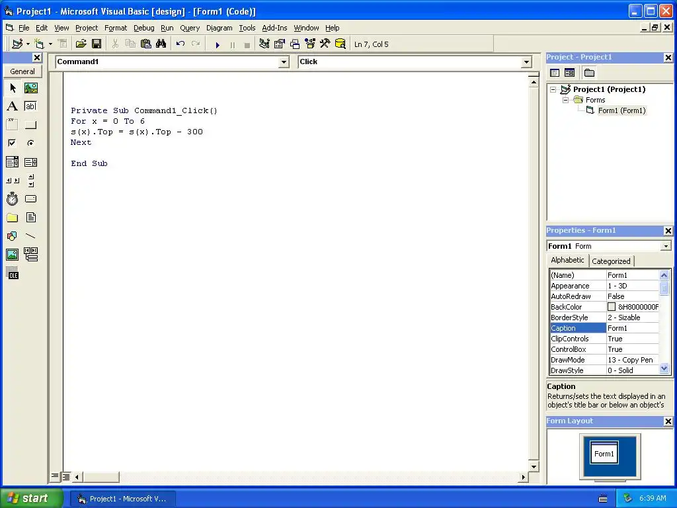
Task: Select the CheckBox control in the toolbox
Action: pyautogui.click(x=13, y=143)
